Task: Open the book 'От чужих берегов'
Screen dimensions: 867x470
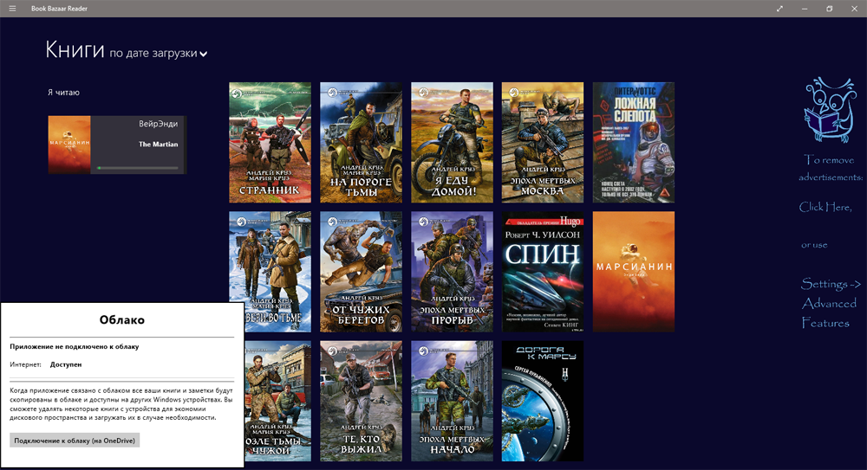Action: 361,272
